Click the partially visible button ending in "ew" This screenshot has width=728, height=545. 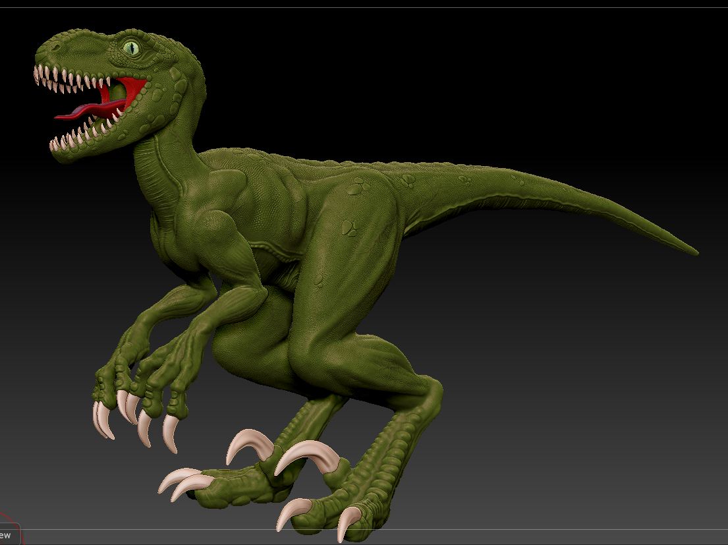[8, 534]
